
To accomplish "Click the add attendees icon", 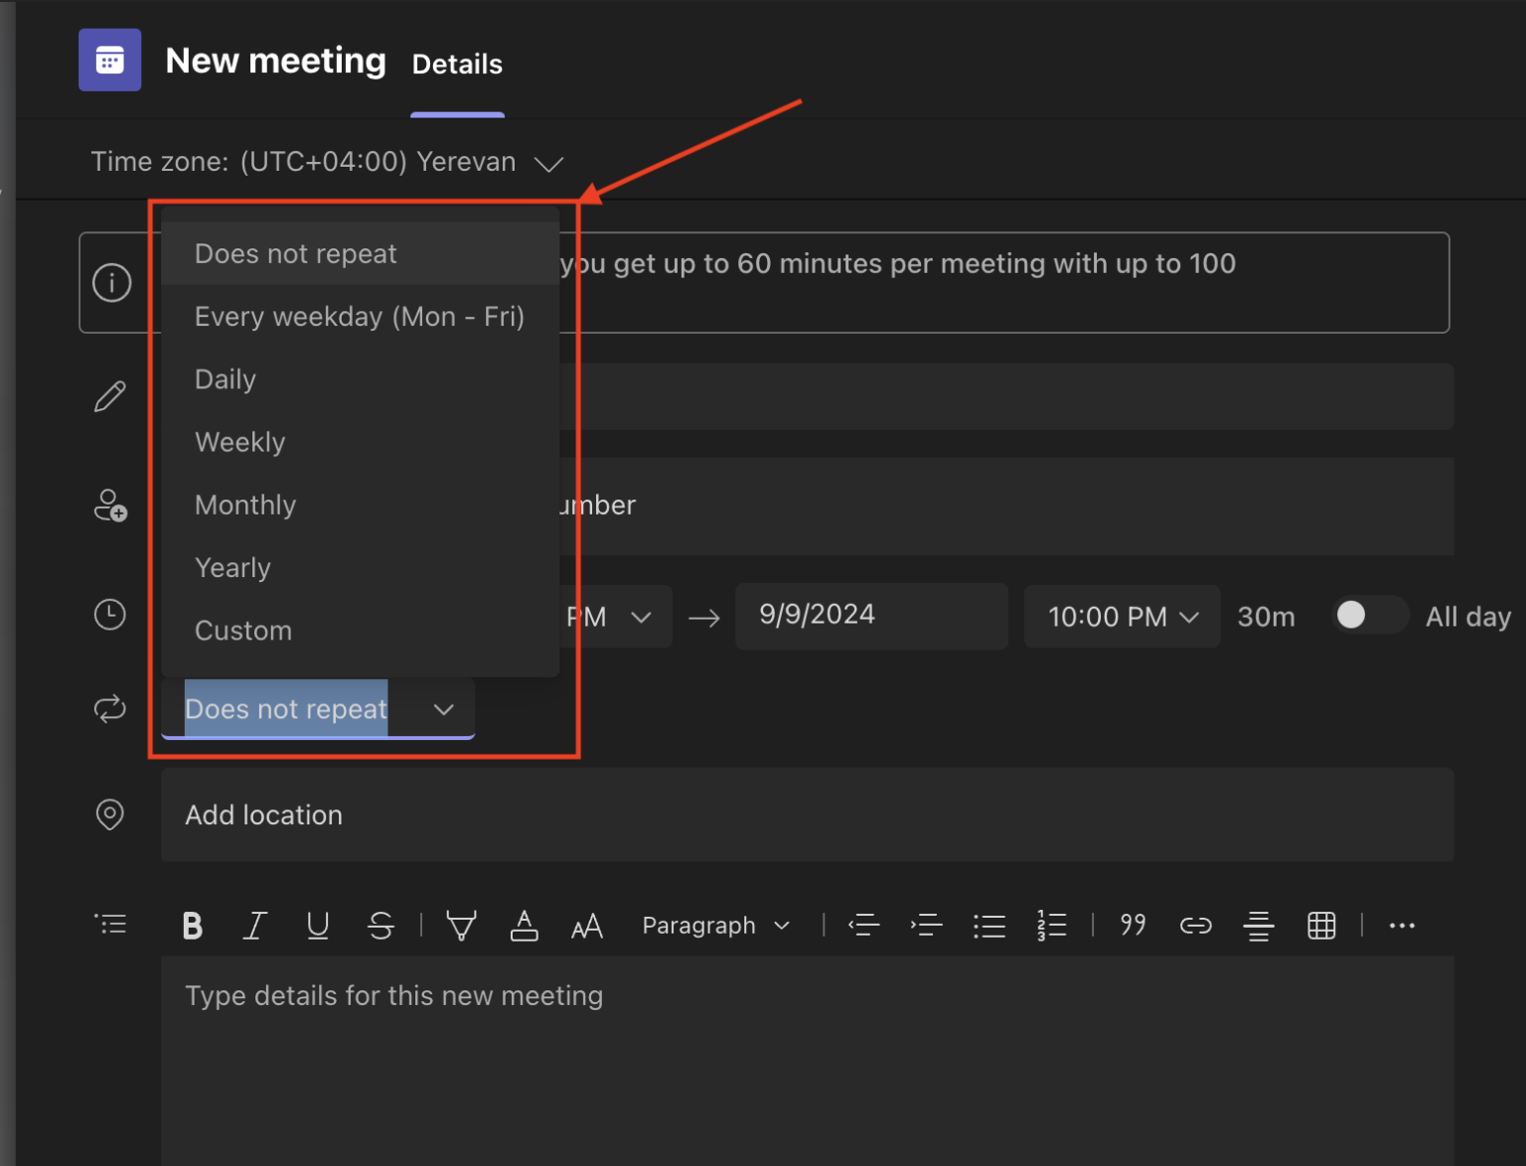I will coord(110,507).
